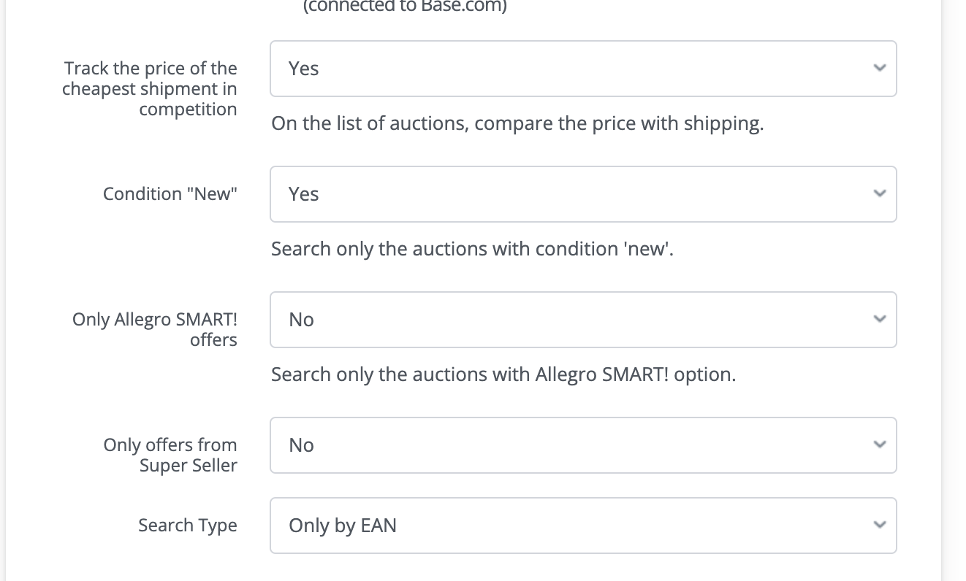
Task: Click the 'Track the price of the cheapest shipment' label
Action: point(150,89)
